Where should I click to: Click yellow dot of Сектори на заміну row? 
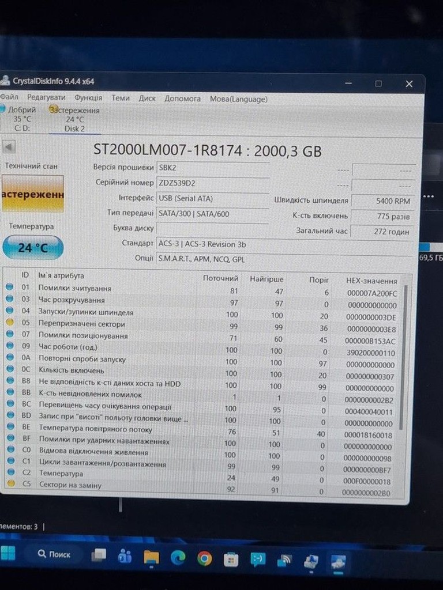11,483
